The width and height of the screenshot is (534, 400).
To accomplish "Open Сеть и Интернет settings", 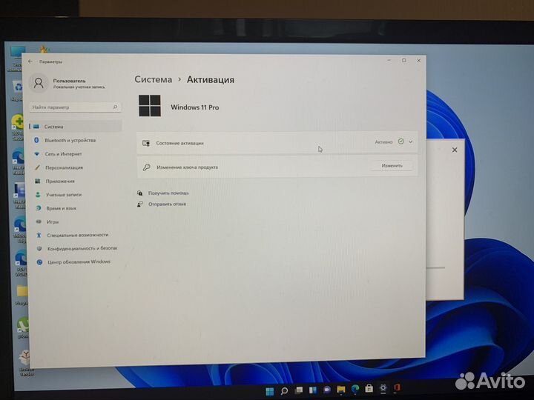I will click(63, 154).
